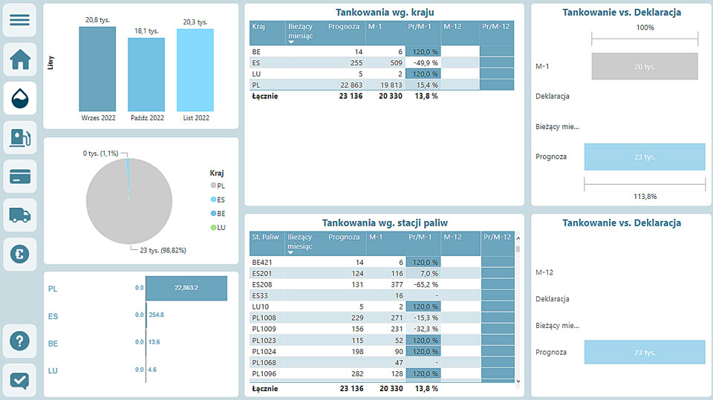Select the fuel drop icon
The height and width of the screenshot is (400, 713).
click(x=20, y=98)
